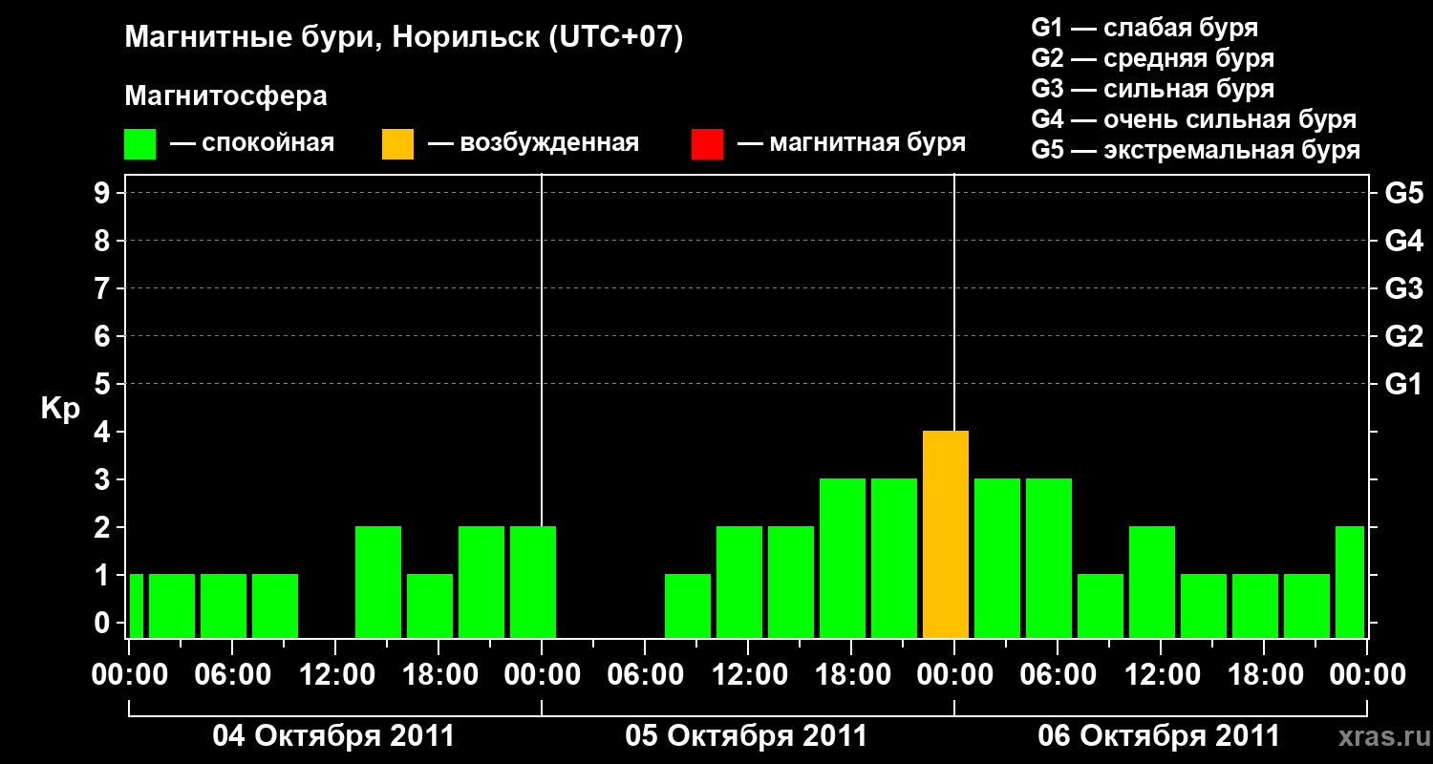Click the 'Магнитосфера' heading
The width and height of the screenshot is (1433, 764).
(225, 96)
